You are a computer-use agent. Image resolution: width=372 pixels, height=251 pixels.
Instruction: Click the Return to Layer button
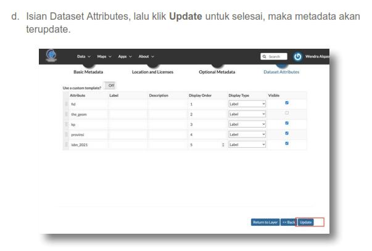pyautogui.click(x=265, y=222)
